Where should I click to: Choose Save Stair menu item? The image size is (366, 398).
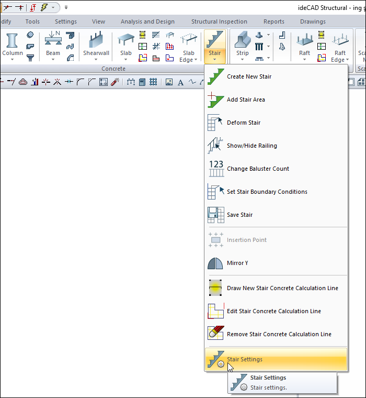click(276, 215)
